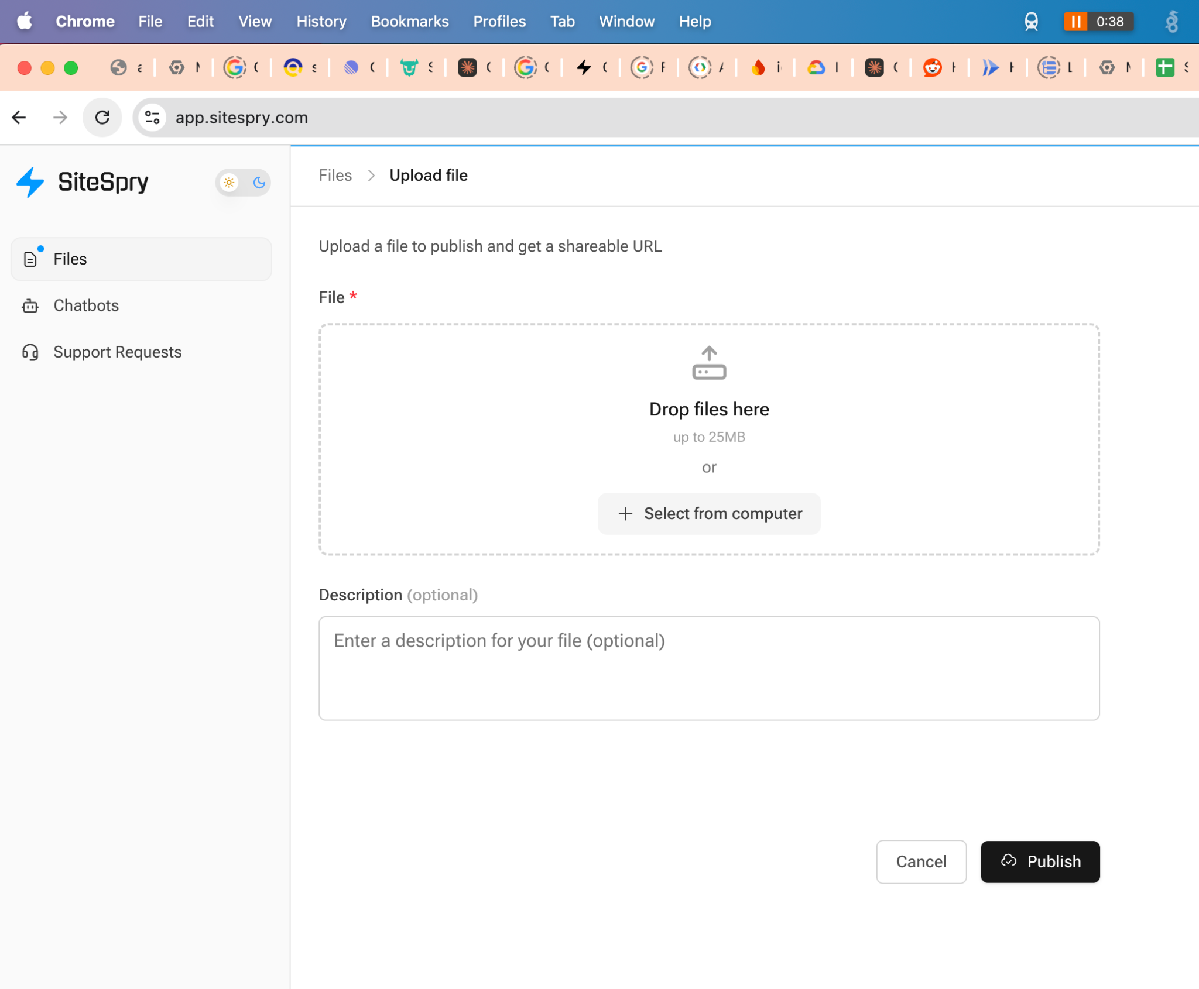The image size is (1199, 989).
Task: Open the Bookmarks menu
Action: (409, 21)
